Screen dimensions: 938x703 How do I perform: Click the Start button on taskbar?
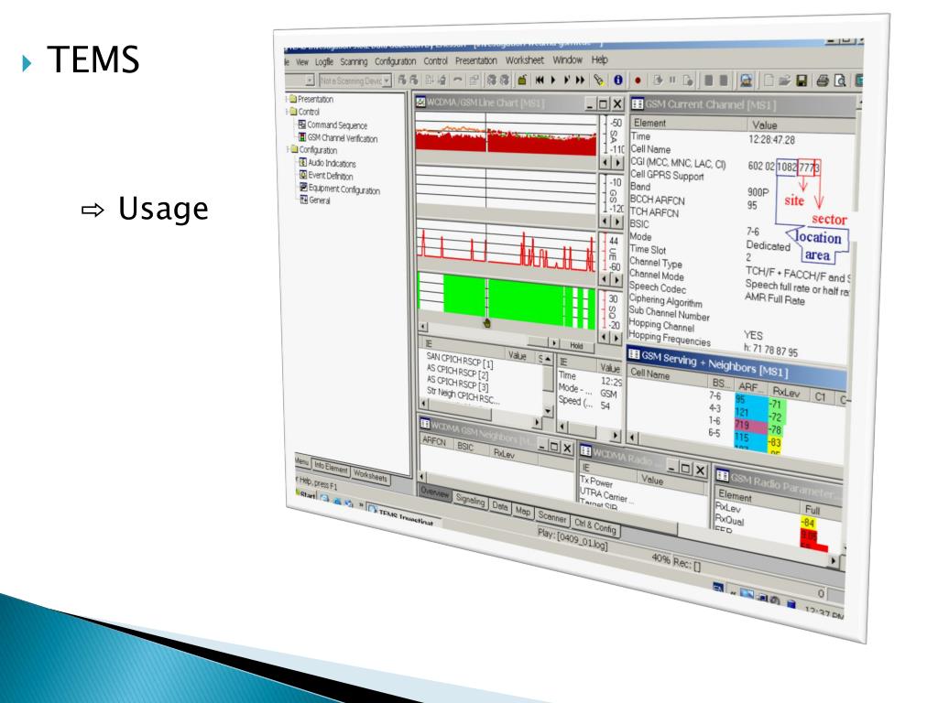pyautogui.click(x=306, y=495)
